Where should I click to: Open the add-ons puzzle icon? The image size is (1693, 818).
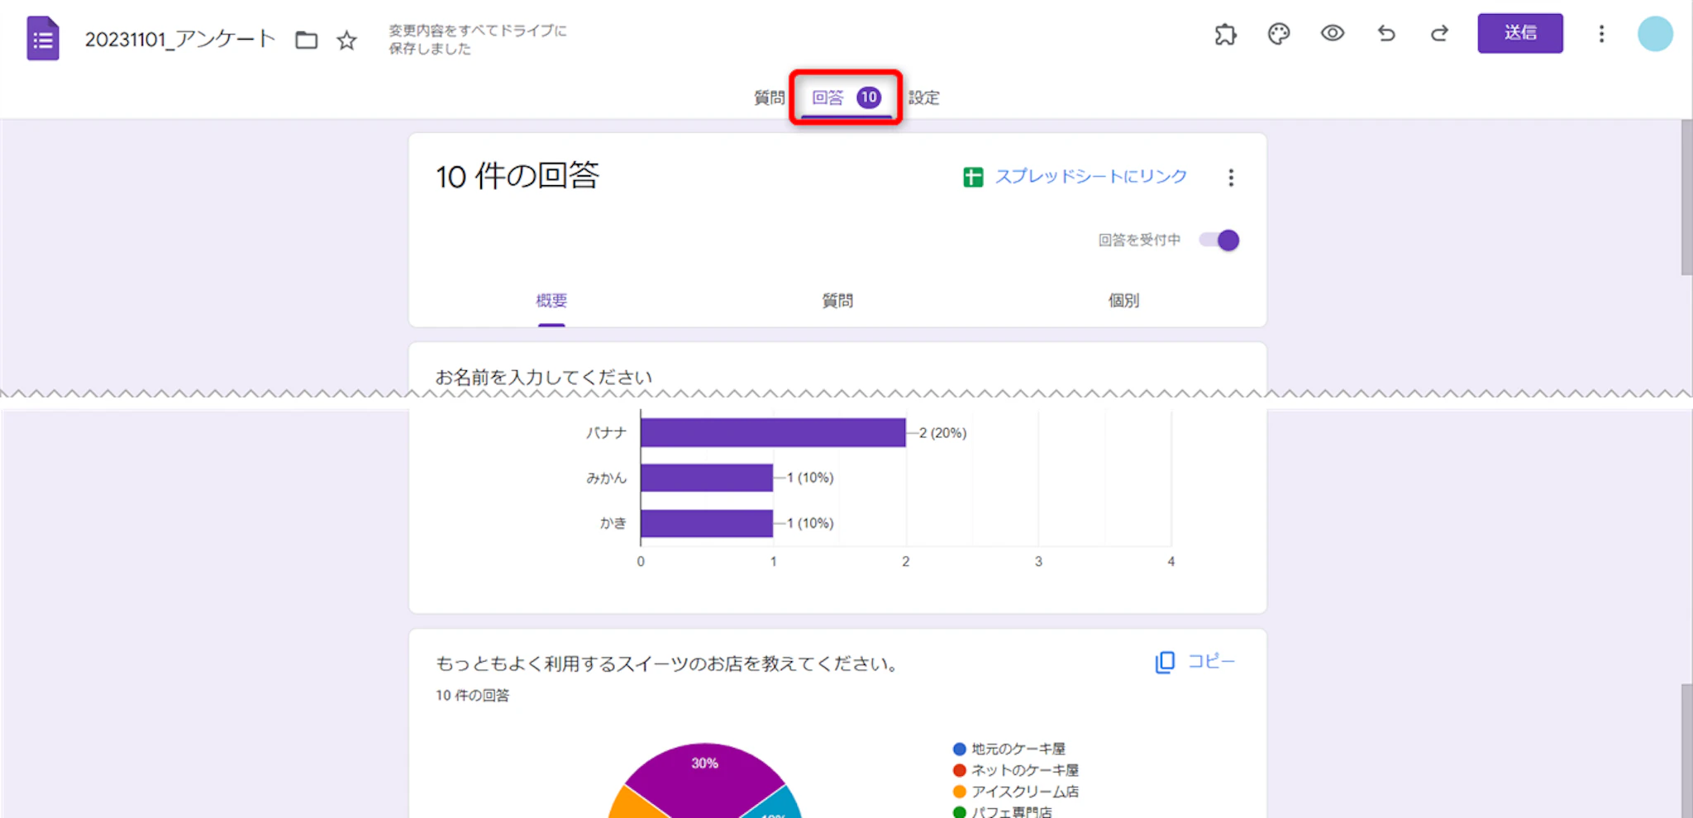click(x=1225, y=34)
